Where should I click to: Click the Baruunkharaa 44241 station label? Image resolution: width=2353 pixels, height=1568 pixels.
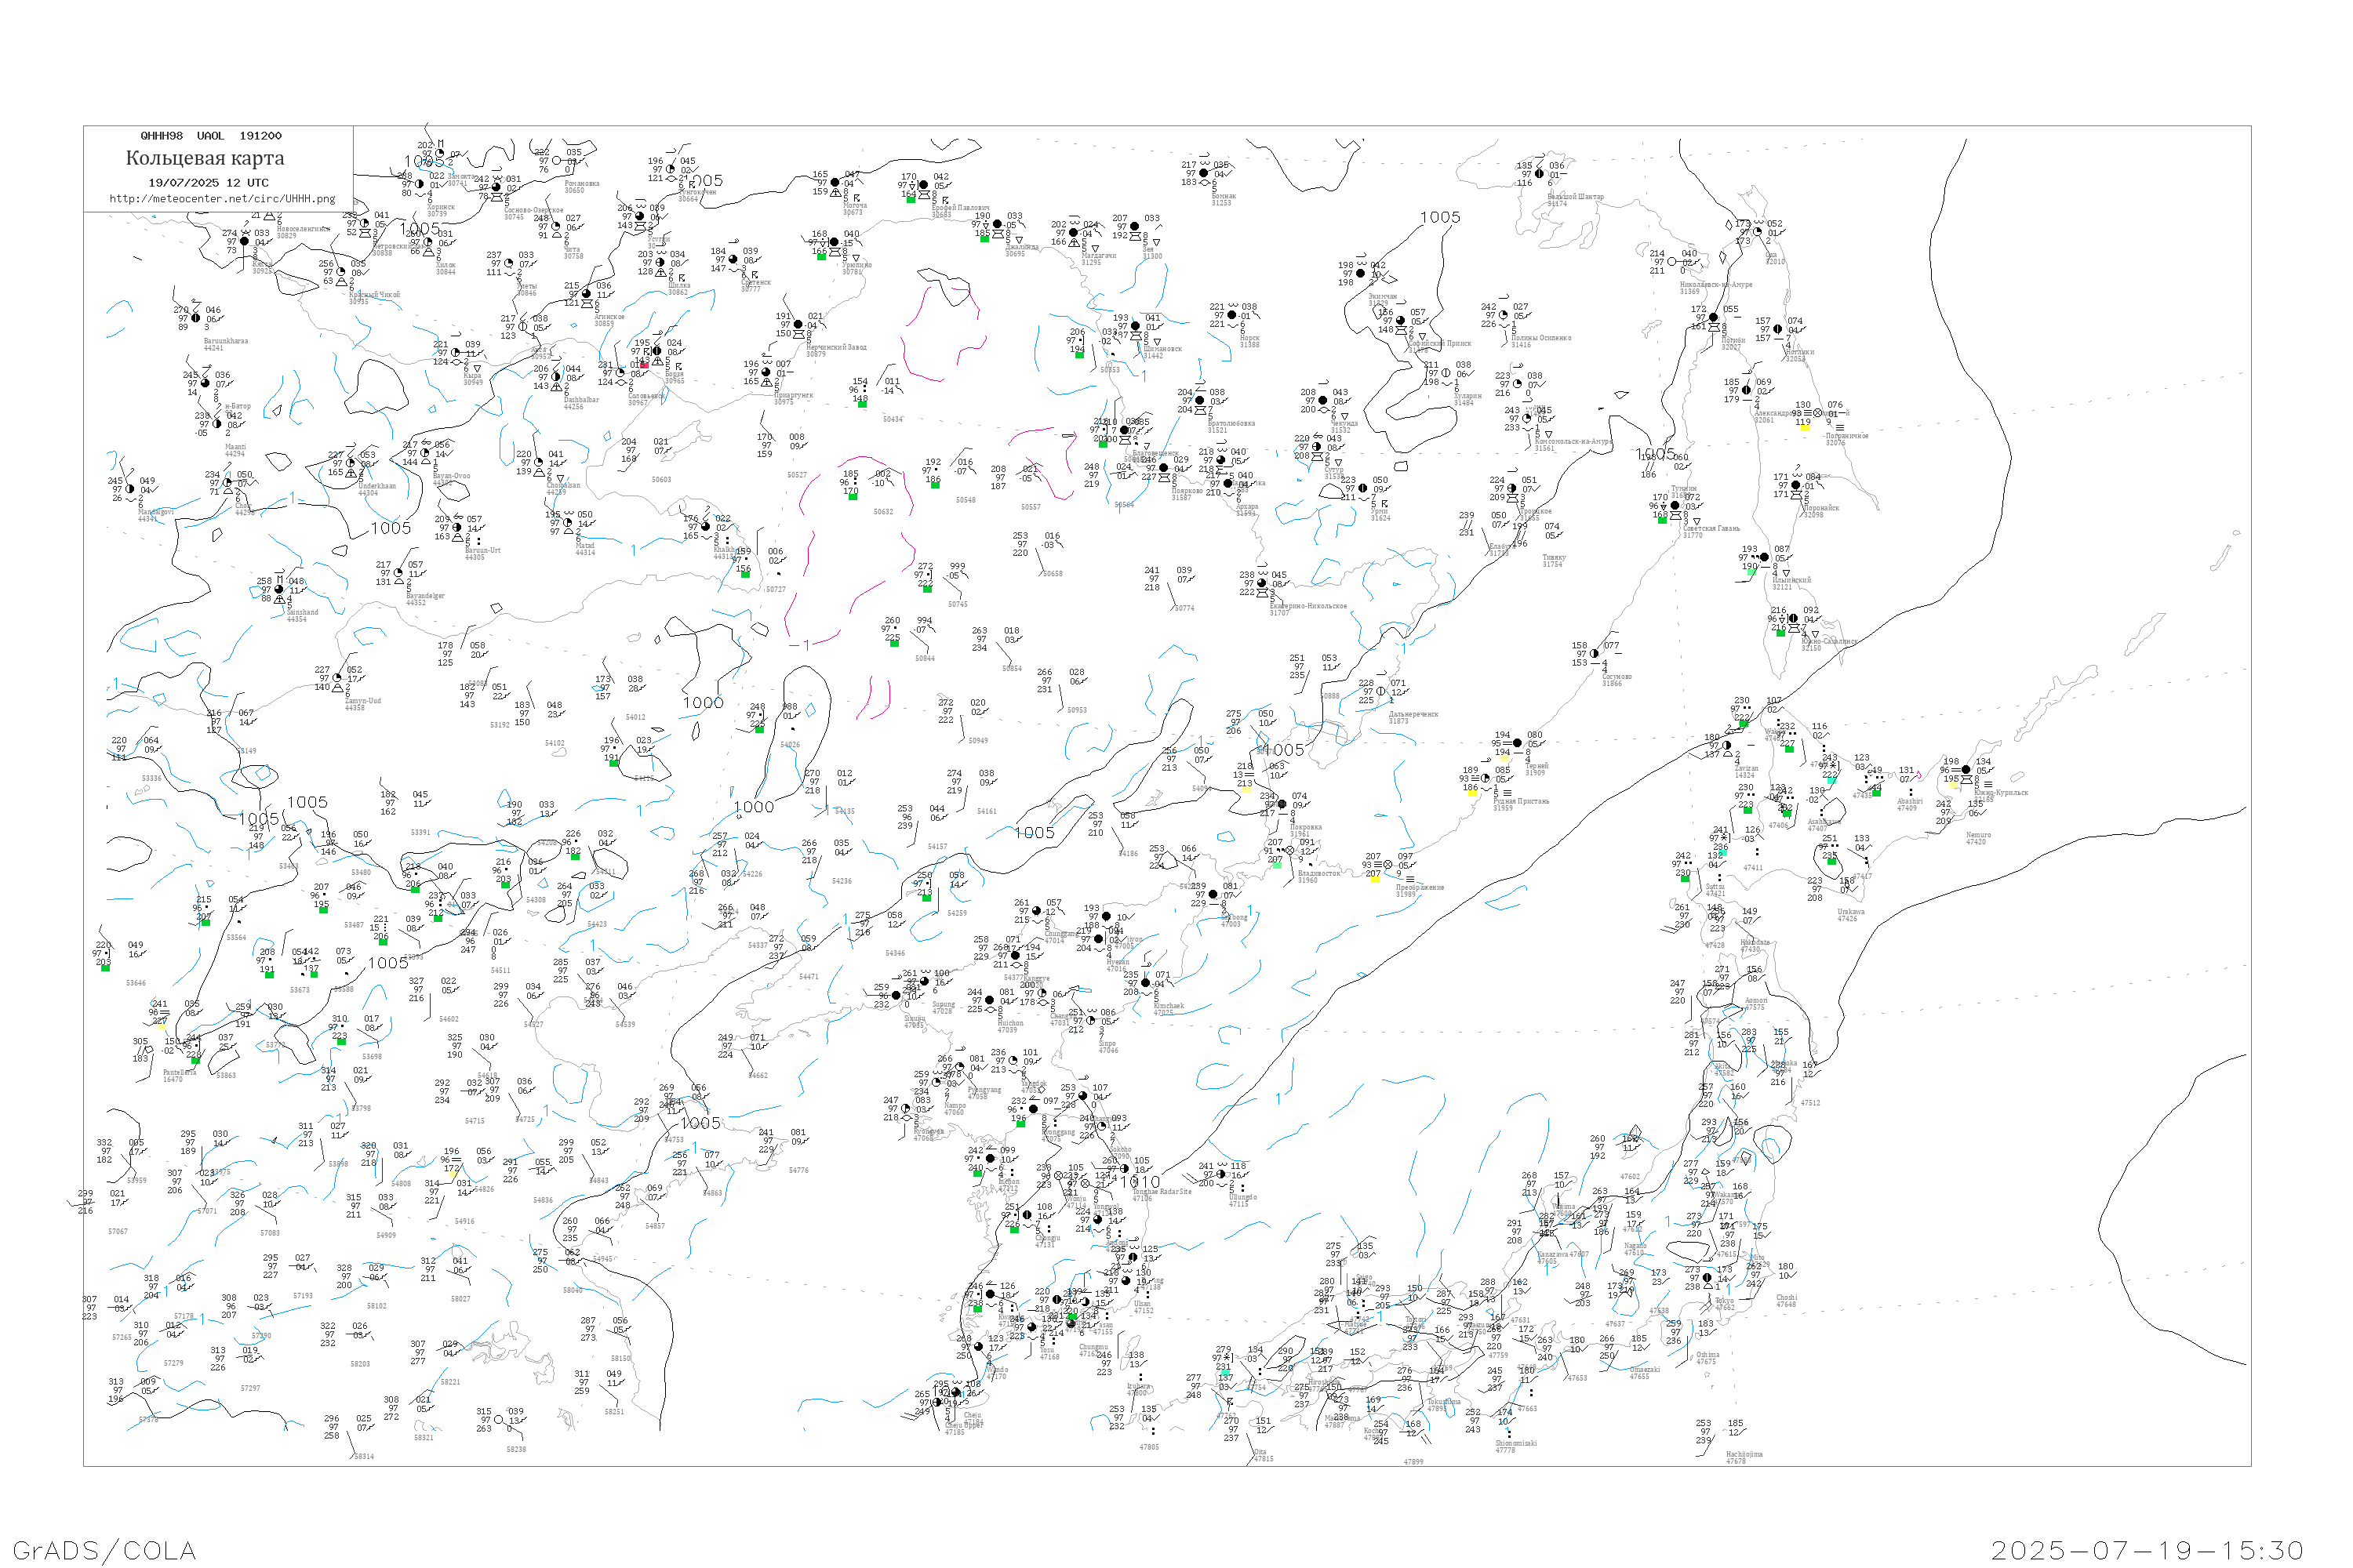click(225, 345)
